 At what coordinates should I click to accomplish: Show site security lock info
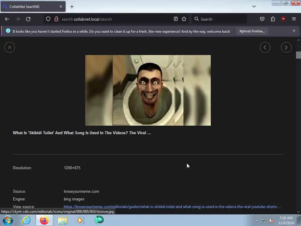56,19
